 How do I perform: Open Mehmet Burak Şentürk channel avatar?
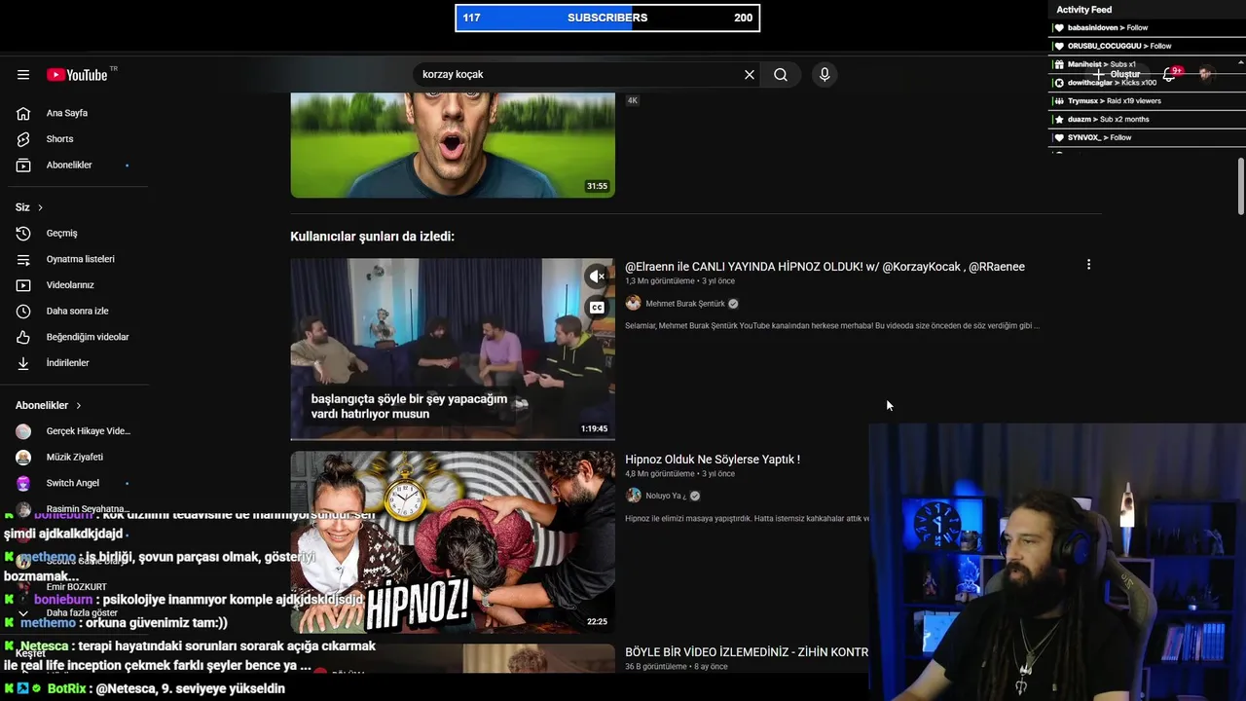pos(633,304)
